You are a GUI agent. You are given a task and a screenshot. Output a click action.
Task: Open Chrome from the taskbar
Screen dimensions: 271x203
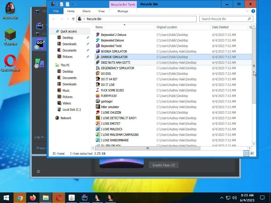[20, 198]
